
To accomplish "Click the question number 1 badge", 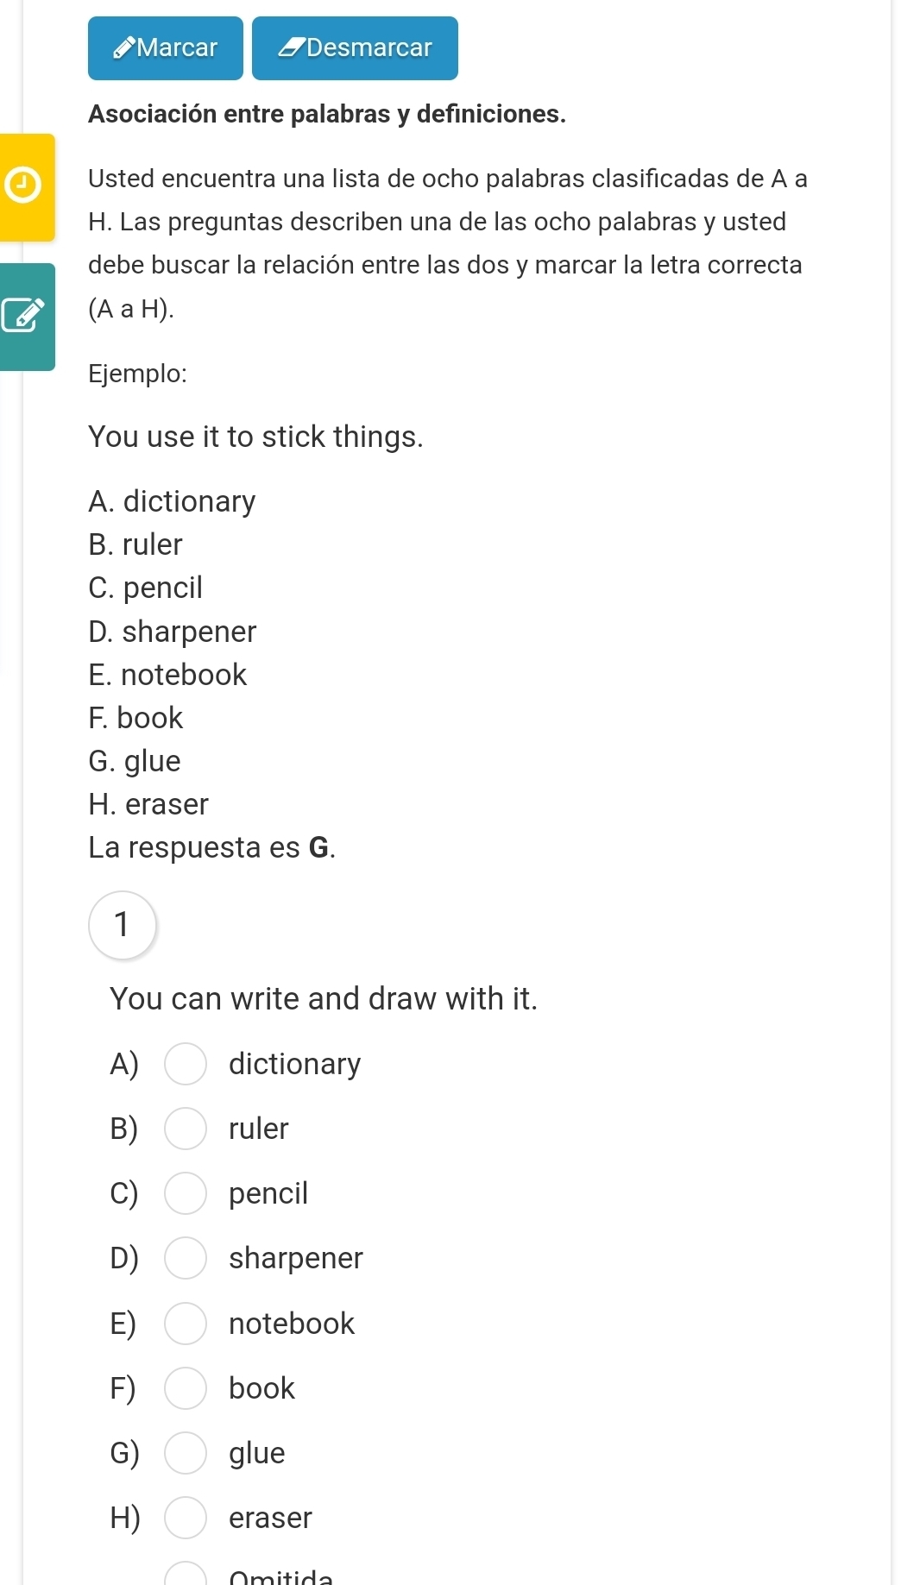I will (x=123, y=925).
